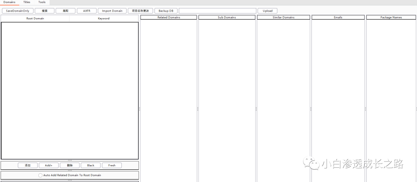Viewport: 417px width, 182px height.
Task: Click the Black button
Action: [91, 165]
